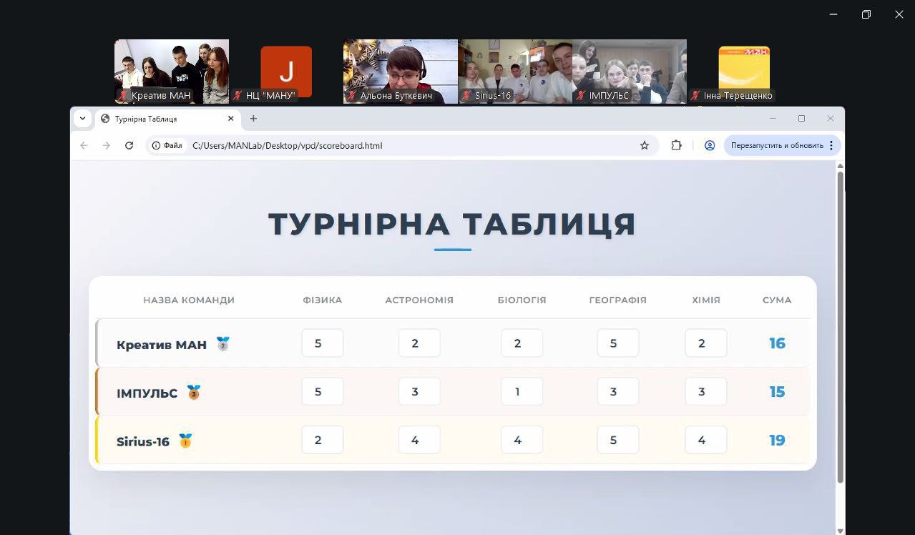The image size is (915, 535).
Task: Click the Перезапустить и обновить button
Action: (x=776, y=145)
